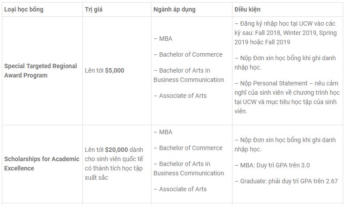Click the "Graduate: phải duy trì GPA trên 2.67" line
This screenshot has width=345, height=205.
pos(289,181)
